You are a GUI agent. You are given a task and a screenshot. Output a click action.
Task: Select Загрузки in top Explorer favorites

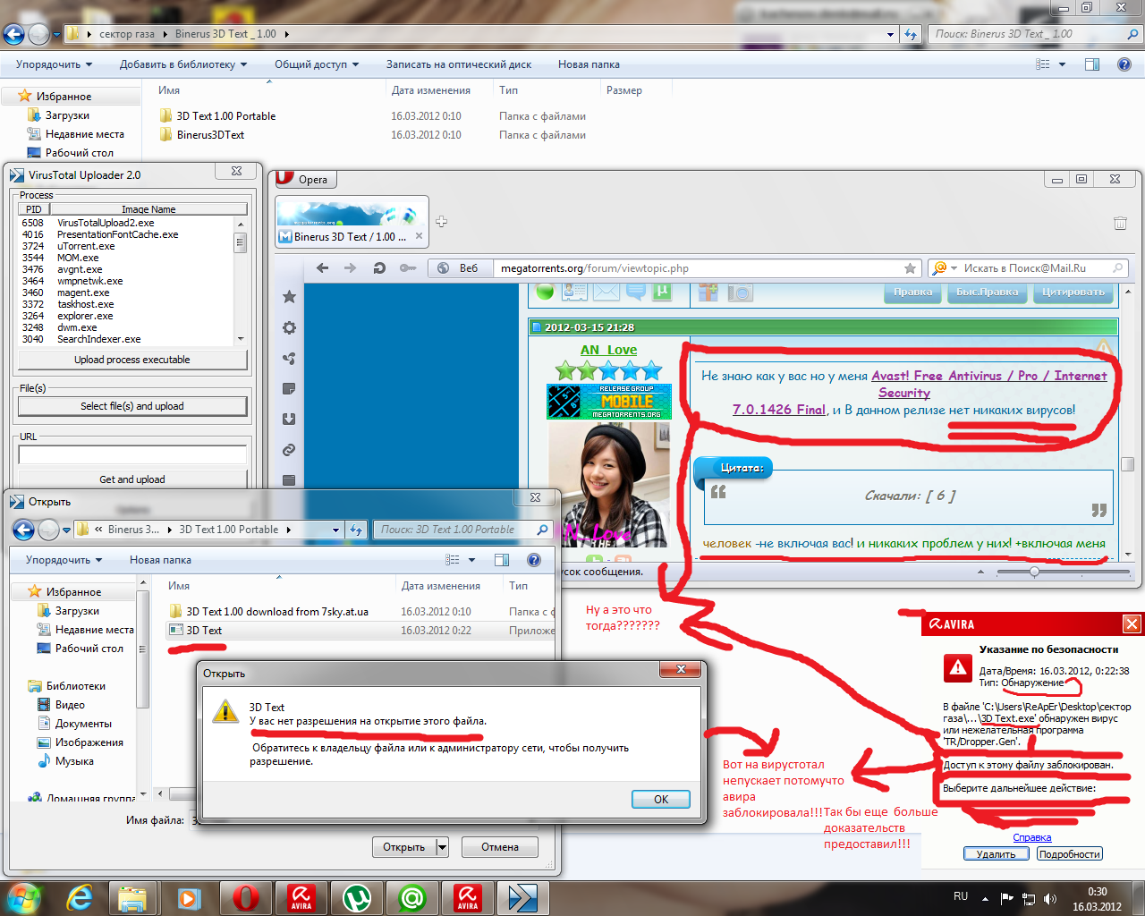pyautogui.click(x=67, y=115)
